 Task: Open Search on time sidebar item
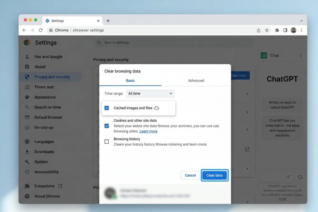pyautogui.click(x=48, y=107)
